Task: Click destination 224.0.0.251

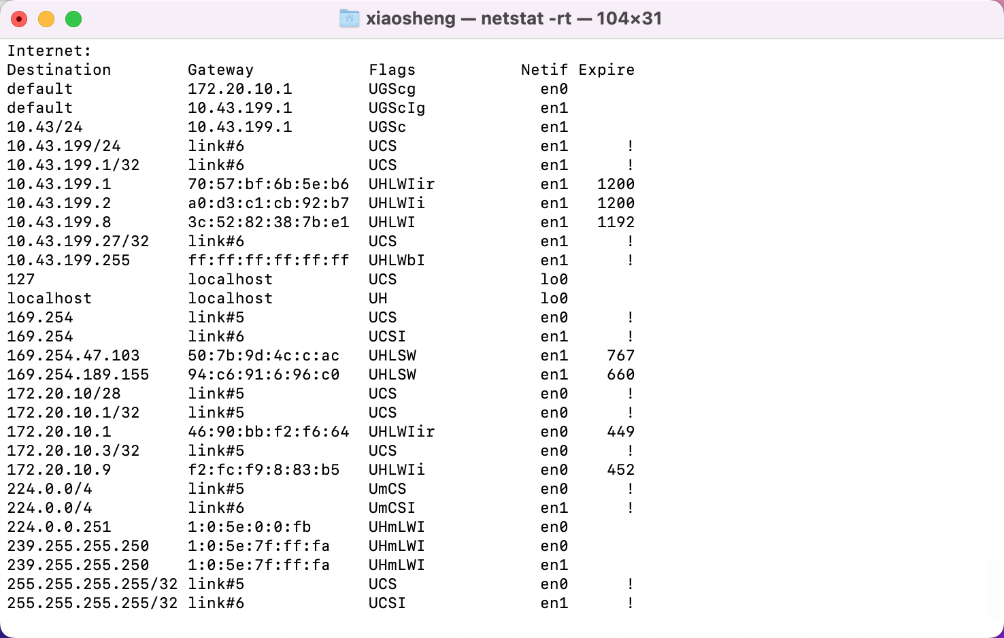Action: pyautogui.click(x=59, y=527)
